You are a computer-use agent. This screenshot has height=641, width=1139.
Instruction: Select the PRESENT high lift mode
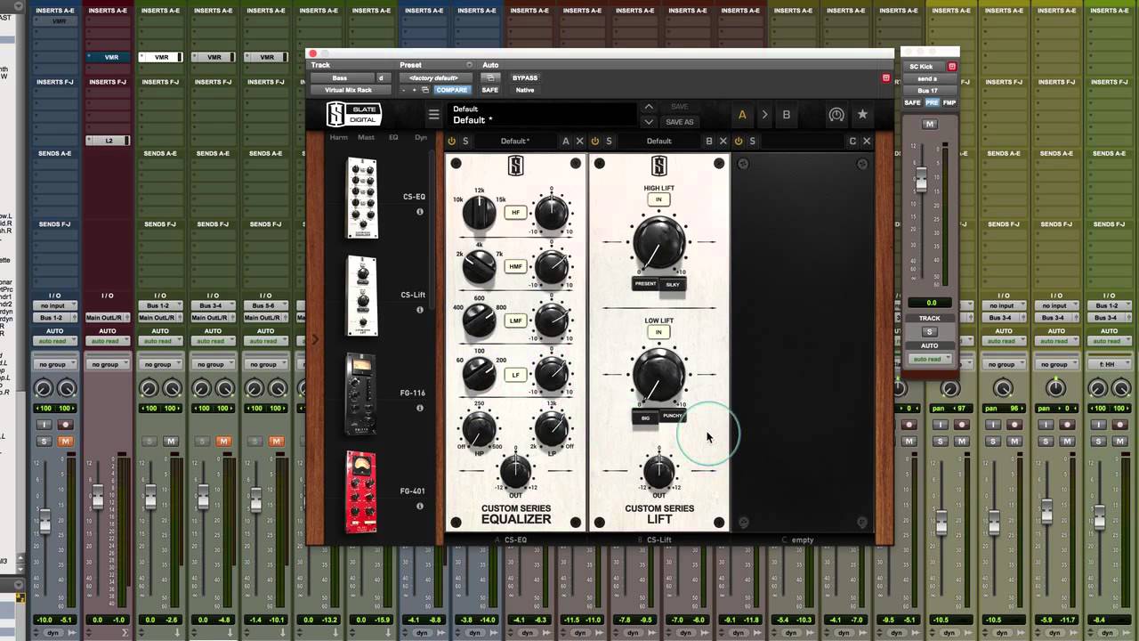[x=646, y=284]
